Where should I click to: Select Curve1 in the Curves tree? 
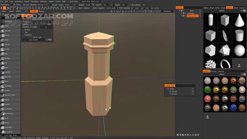point(174,94)
